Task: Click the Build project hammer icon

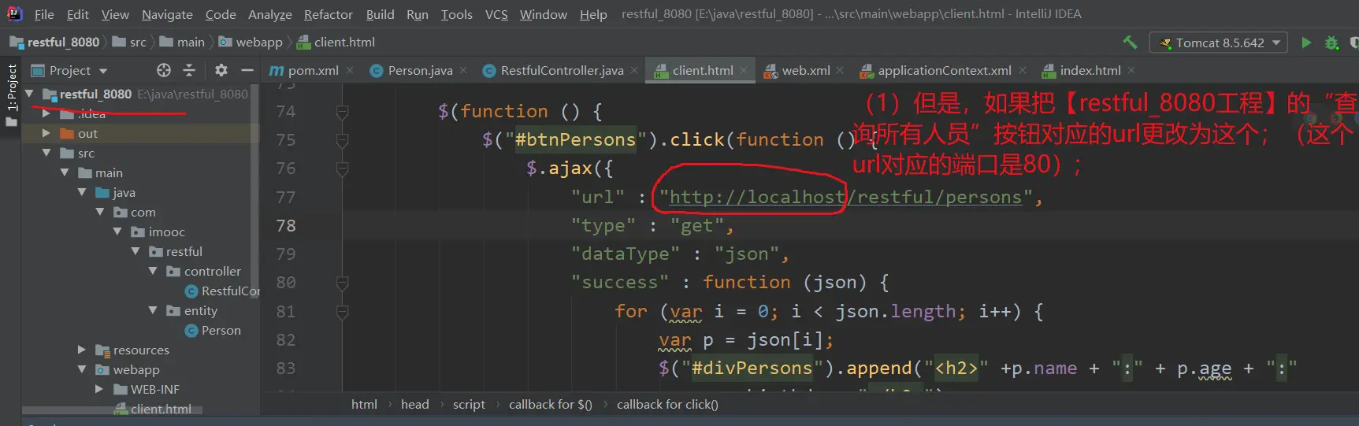Action: 1130,43
